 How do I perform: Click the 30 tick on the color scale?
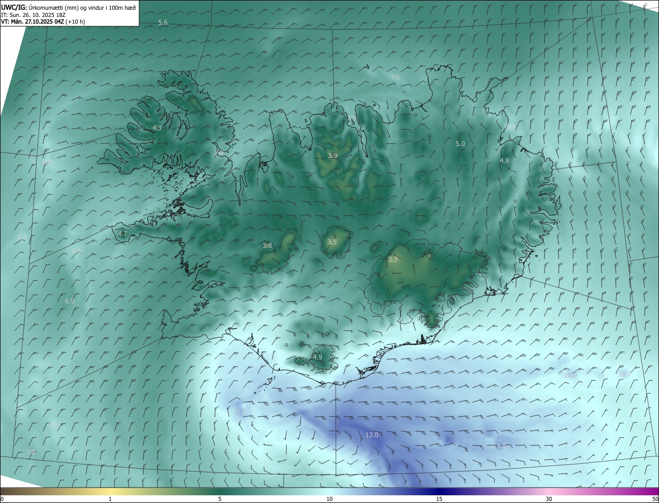point(549,499)
